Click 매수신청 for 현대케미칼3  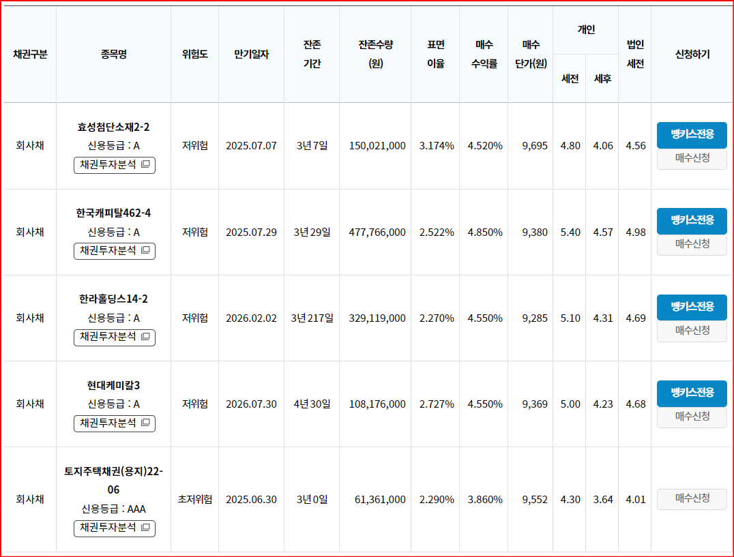pos(692,417)
